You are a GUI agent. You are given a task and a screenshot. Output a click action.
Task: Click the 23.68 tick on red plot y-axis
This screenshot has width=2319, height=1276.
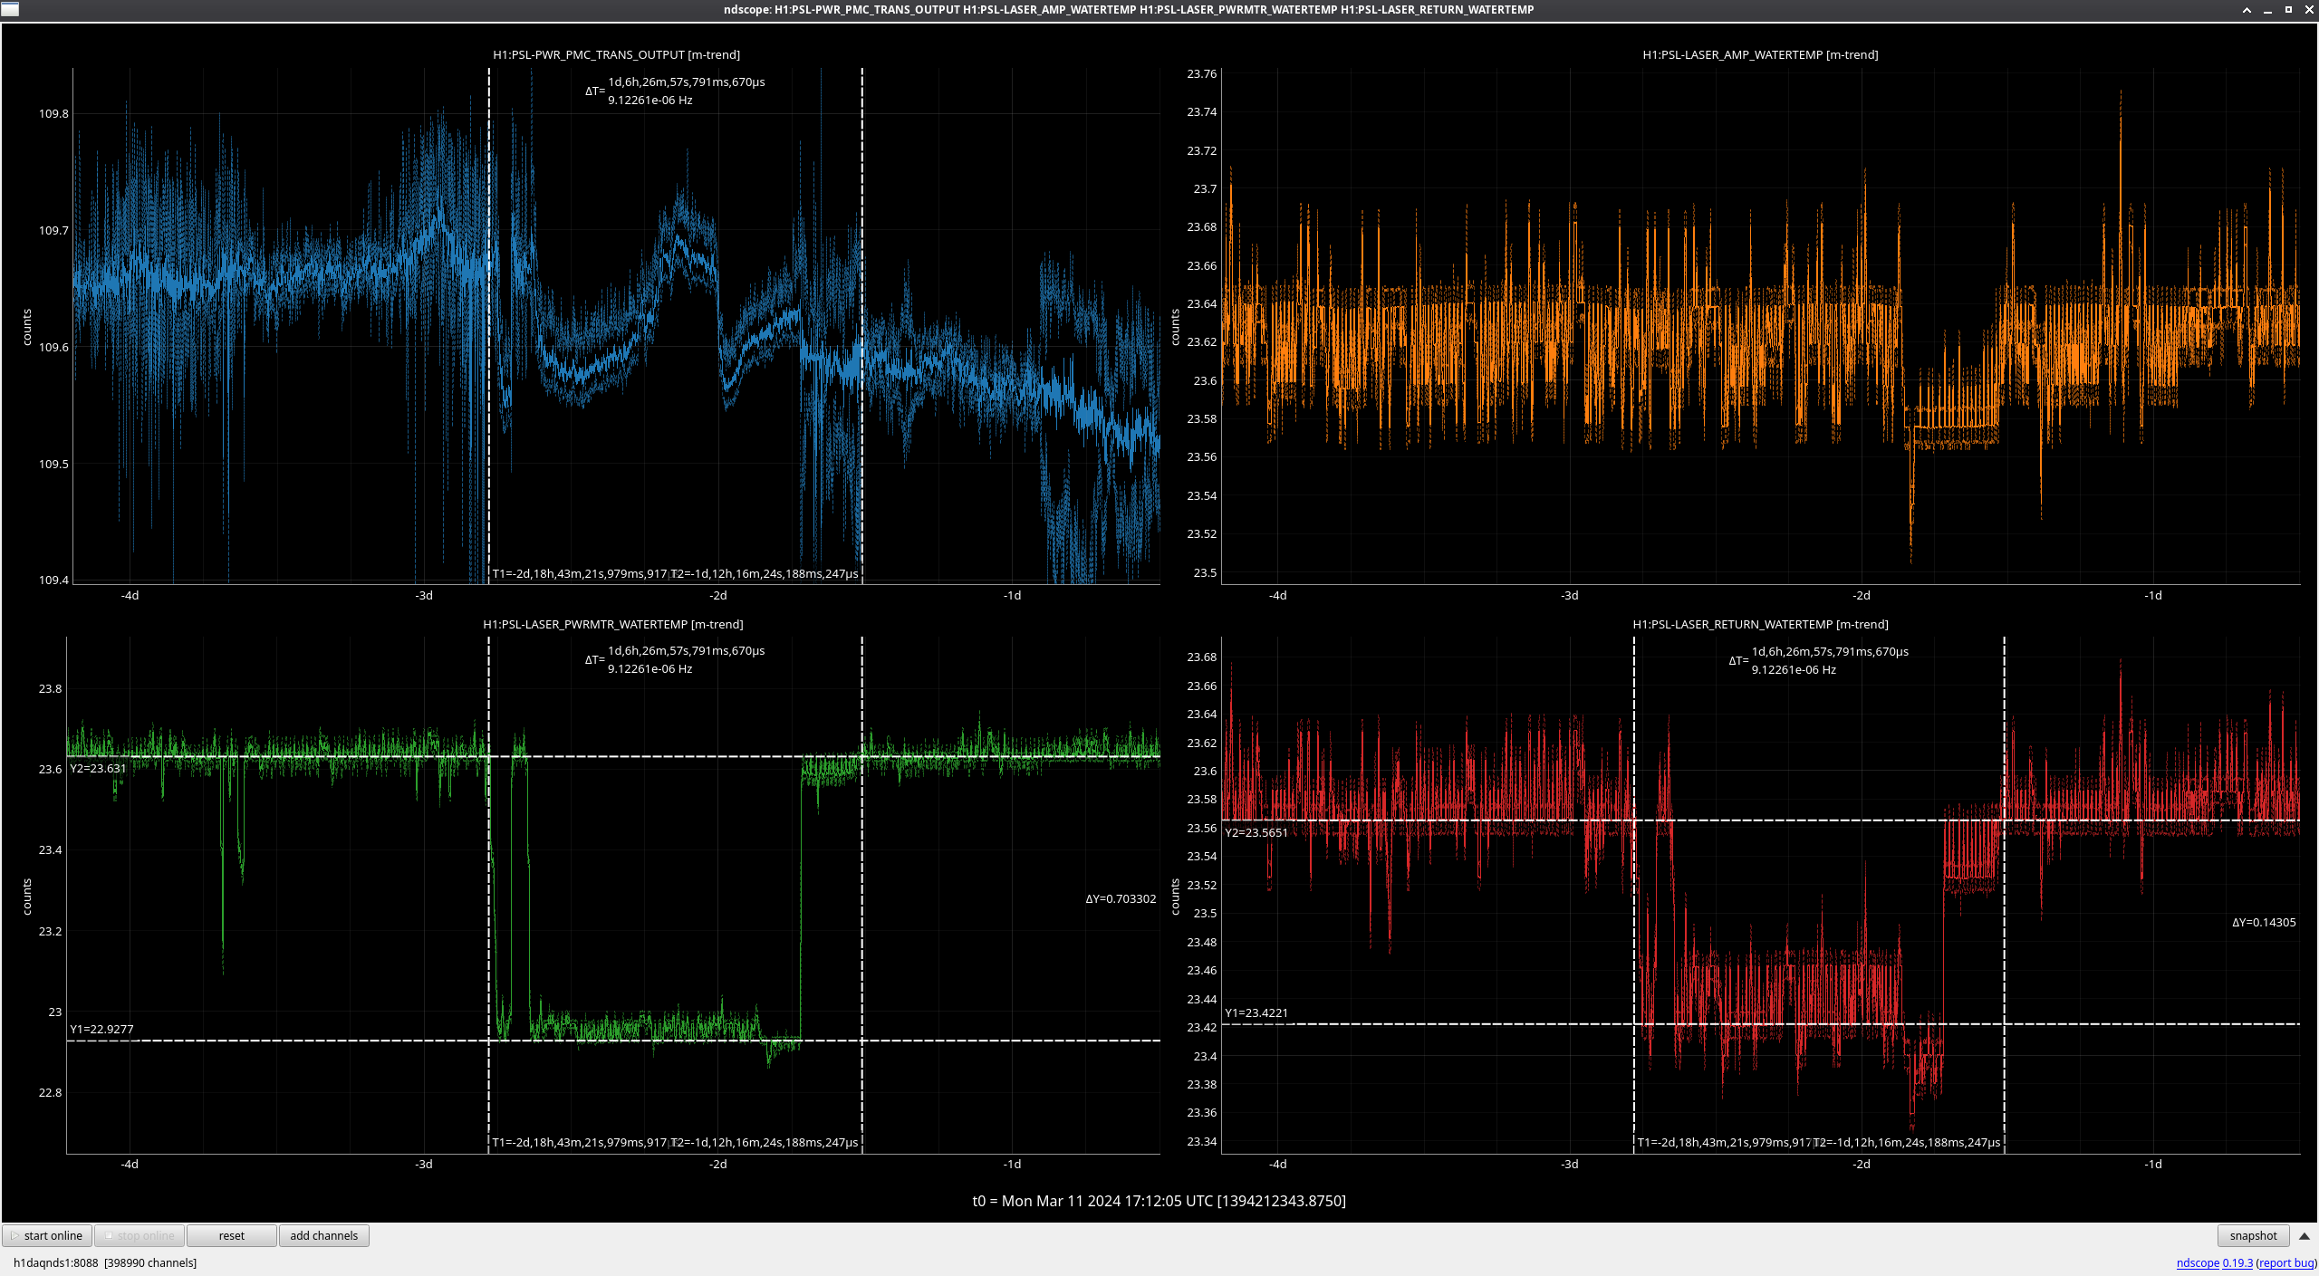(1202, 657)
